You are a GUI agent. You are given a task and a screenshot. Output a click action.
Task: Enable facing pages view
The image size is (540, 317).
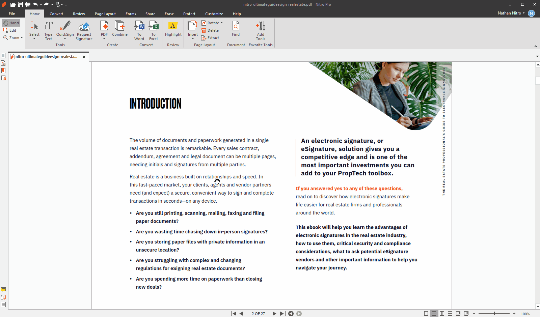tap(442, 314)
